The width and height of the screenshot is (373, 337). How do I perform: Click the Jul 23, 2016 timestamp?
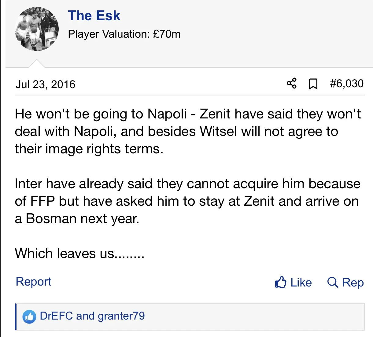(x=45, y=84)
